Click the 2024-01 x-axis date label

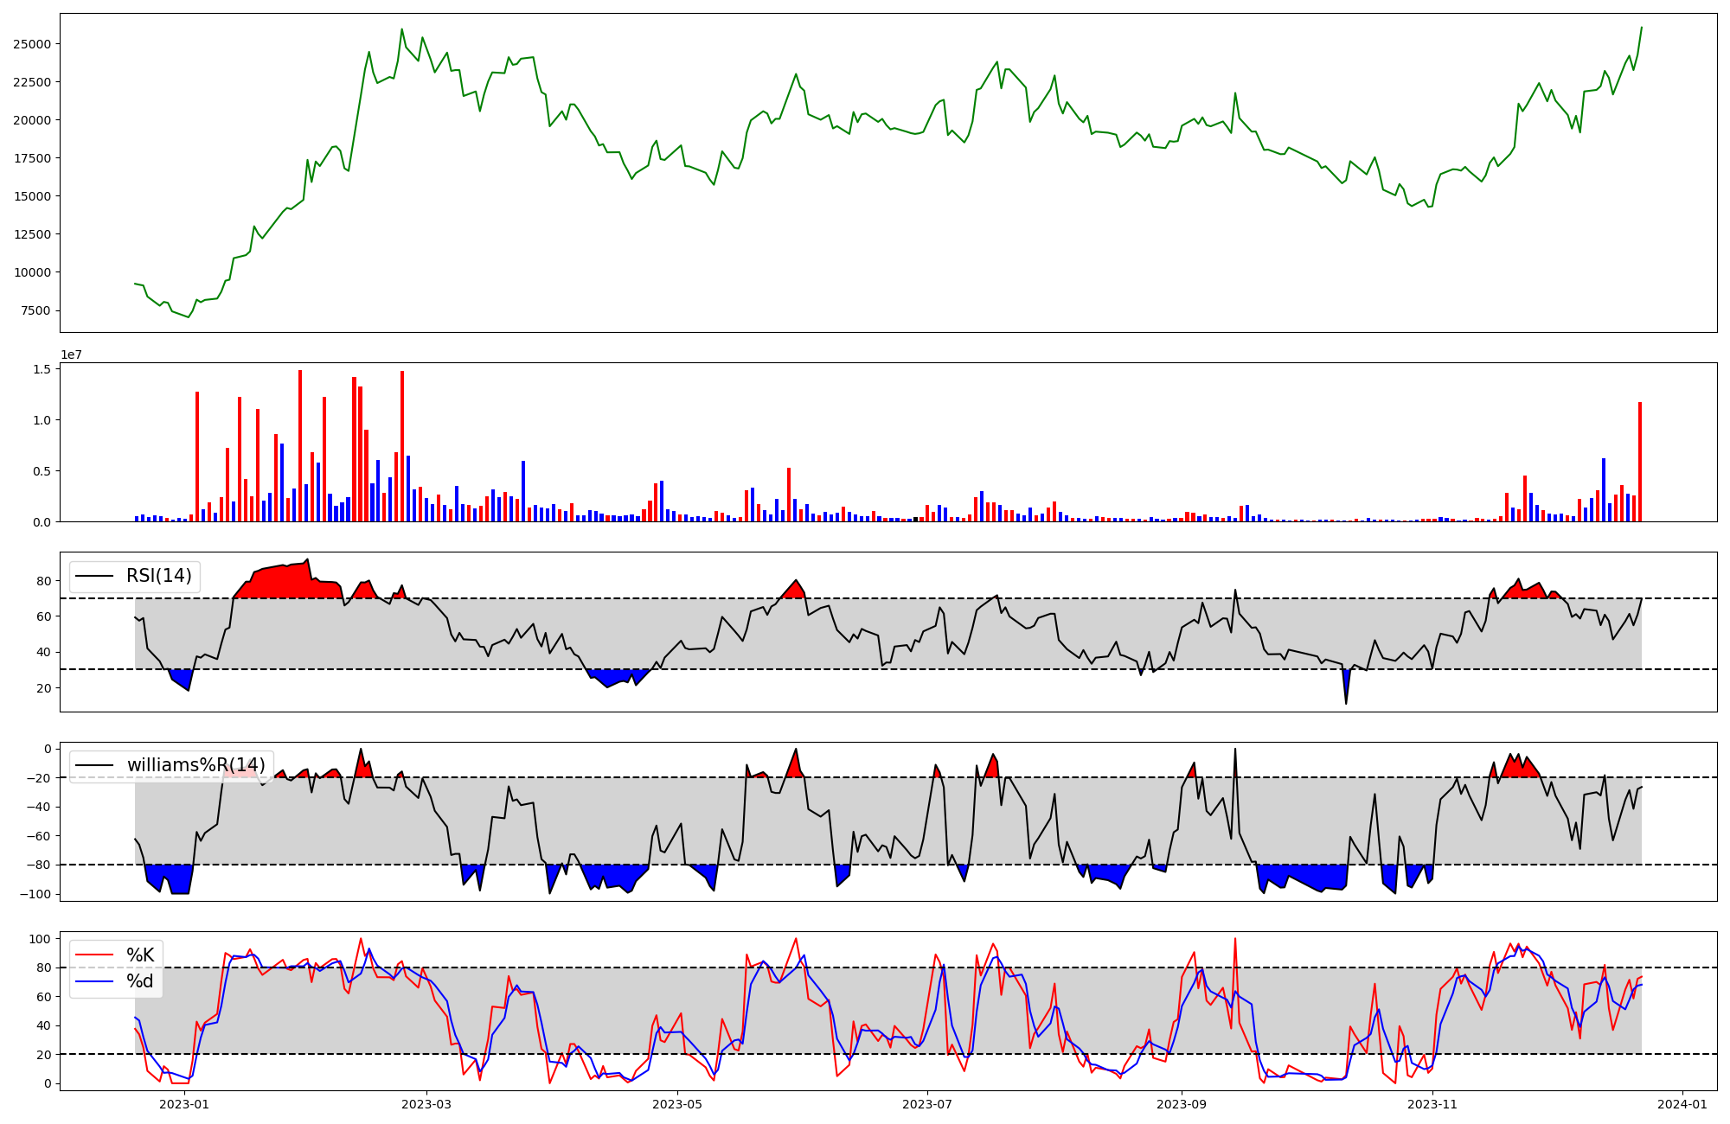click(1682, 1104)
